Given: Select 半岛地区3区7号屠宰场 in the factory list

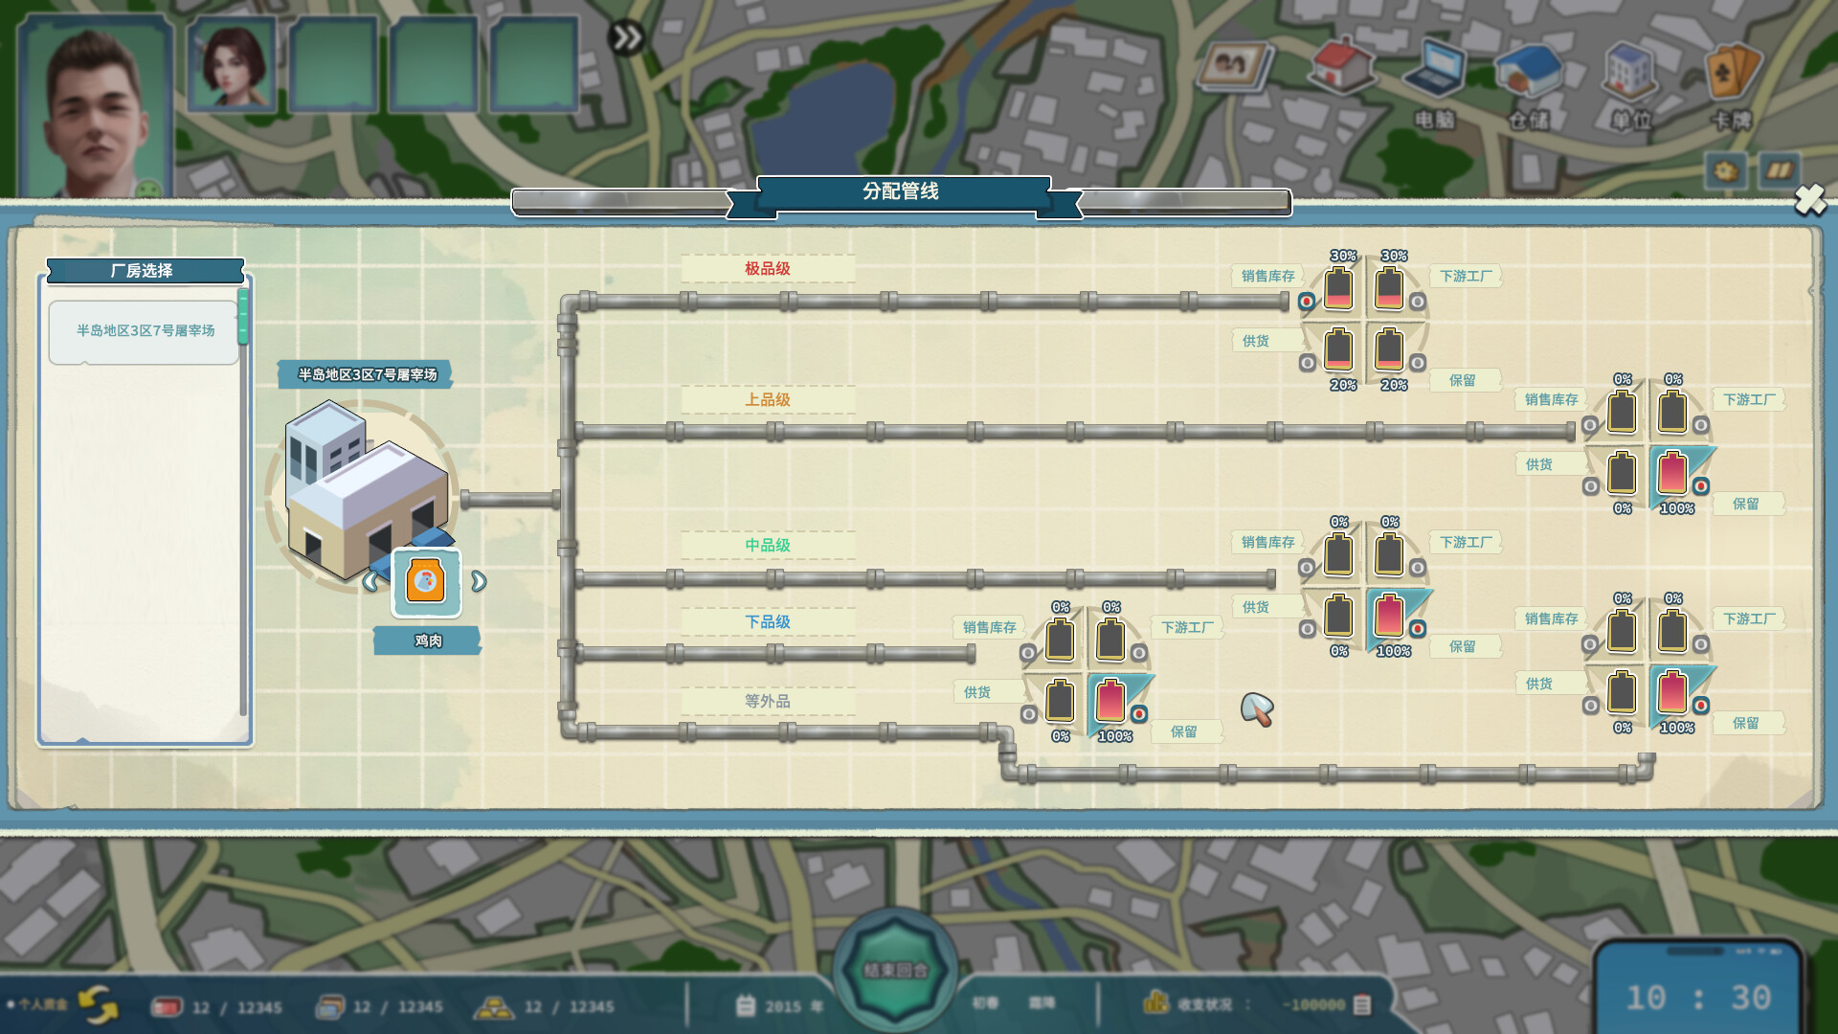Looking at the screenshot, I should [144, 331].
